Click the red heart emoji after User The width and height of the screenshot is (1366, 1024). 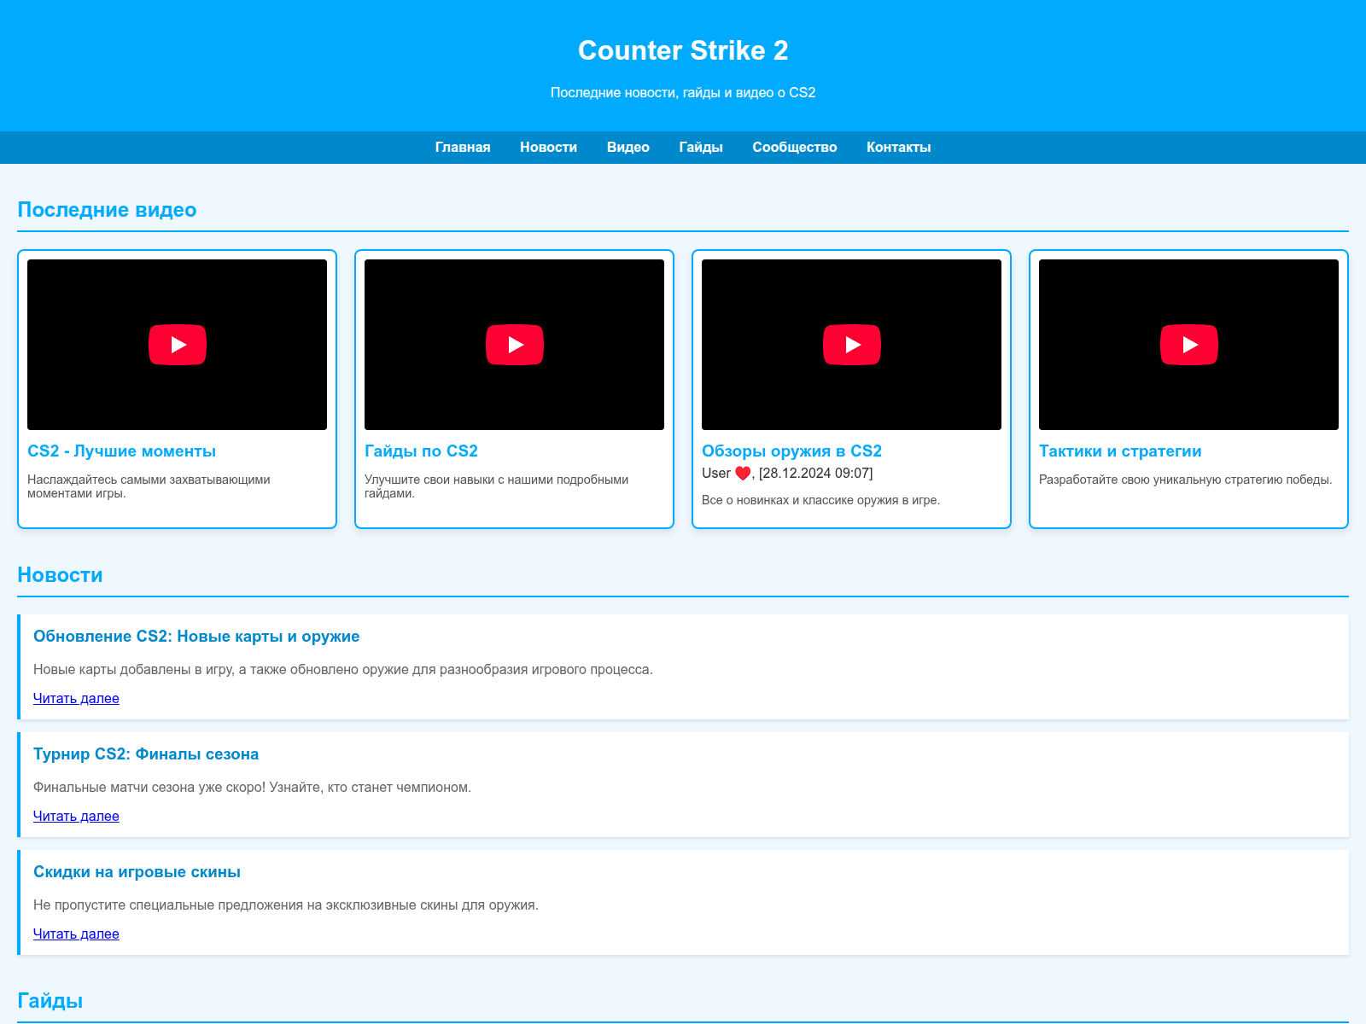[743, 474]
